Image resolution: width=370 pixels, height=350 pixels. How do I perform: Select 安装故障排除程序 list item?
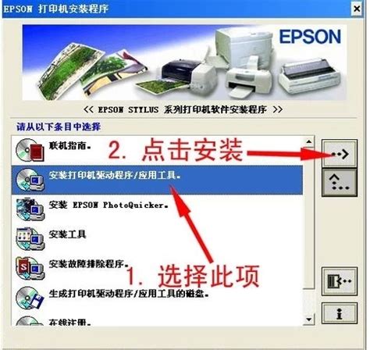[x=157, y=268]
